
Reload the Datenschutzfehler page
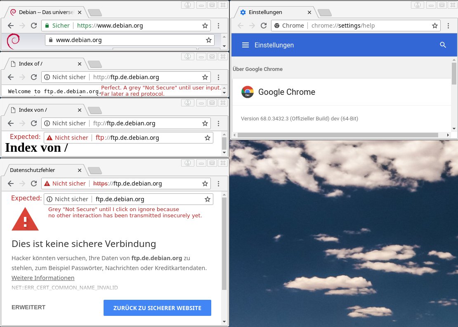(x=34, y=183)
